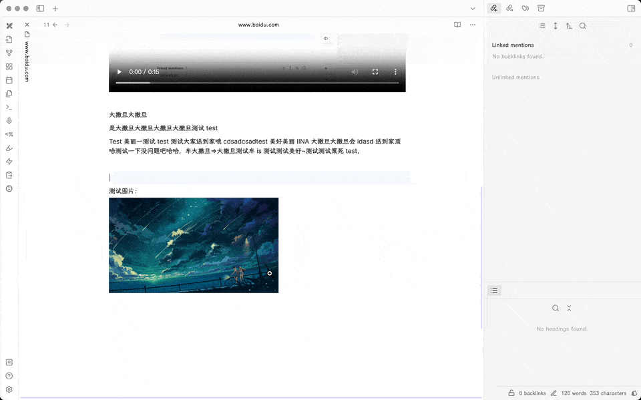Toggle collapse results list icon in backlinks
The image size is (641, 400).
542,26
